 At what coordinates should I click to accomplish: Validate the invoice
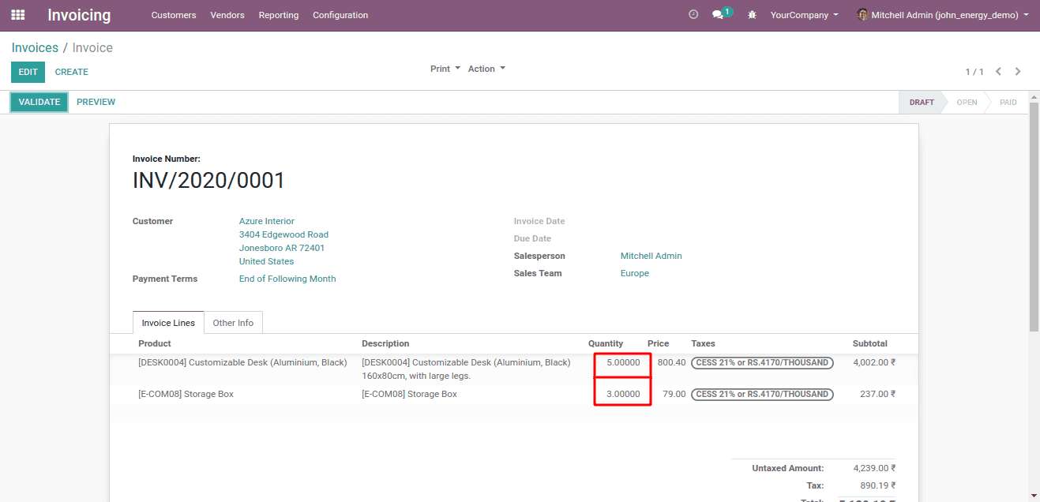point(39,102)
